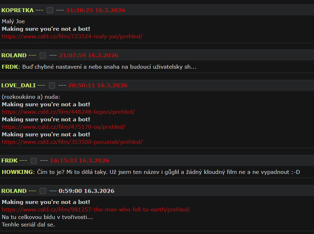Click the timestamp 21:20:25 16.3.2026

pyautogui.click(x=96, y=10)
